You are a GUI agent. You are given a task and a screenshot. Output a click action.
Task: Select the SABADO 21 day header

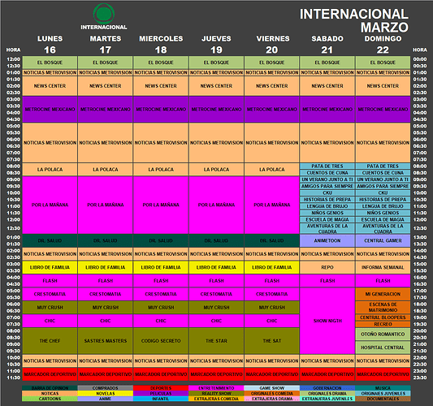[x=327, y=45]
